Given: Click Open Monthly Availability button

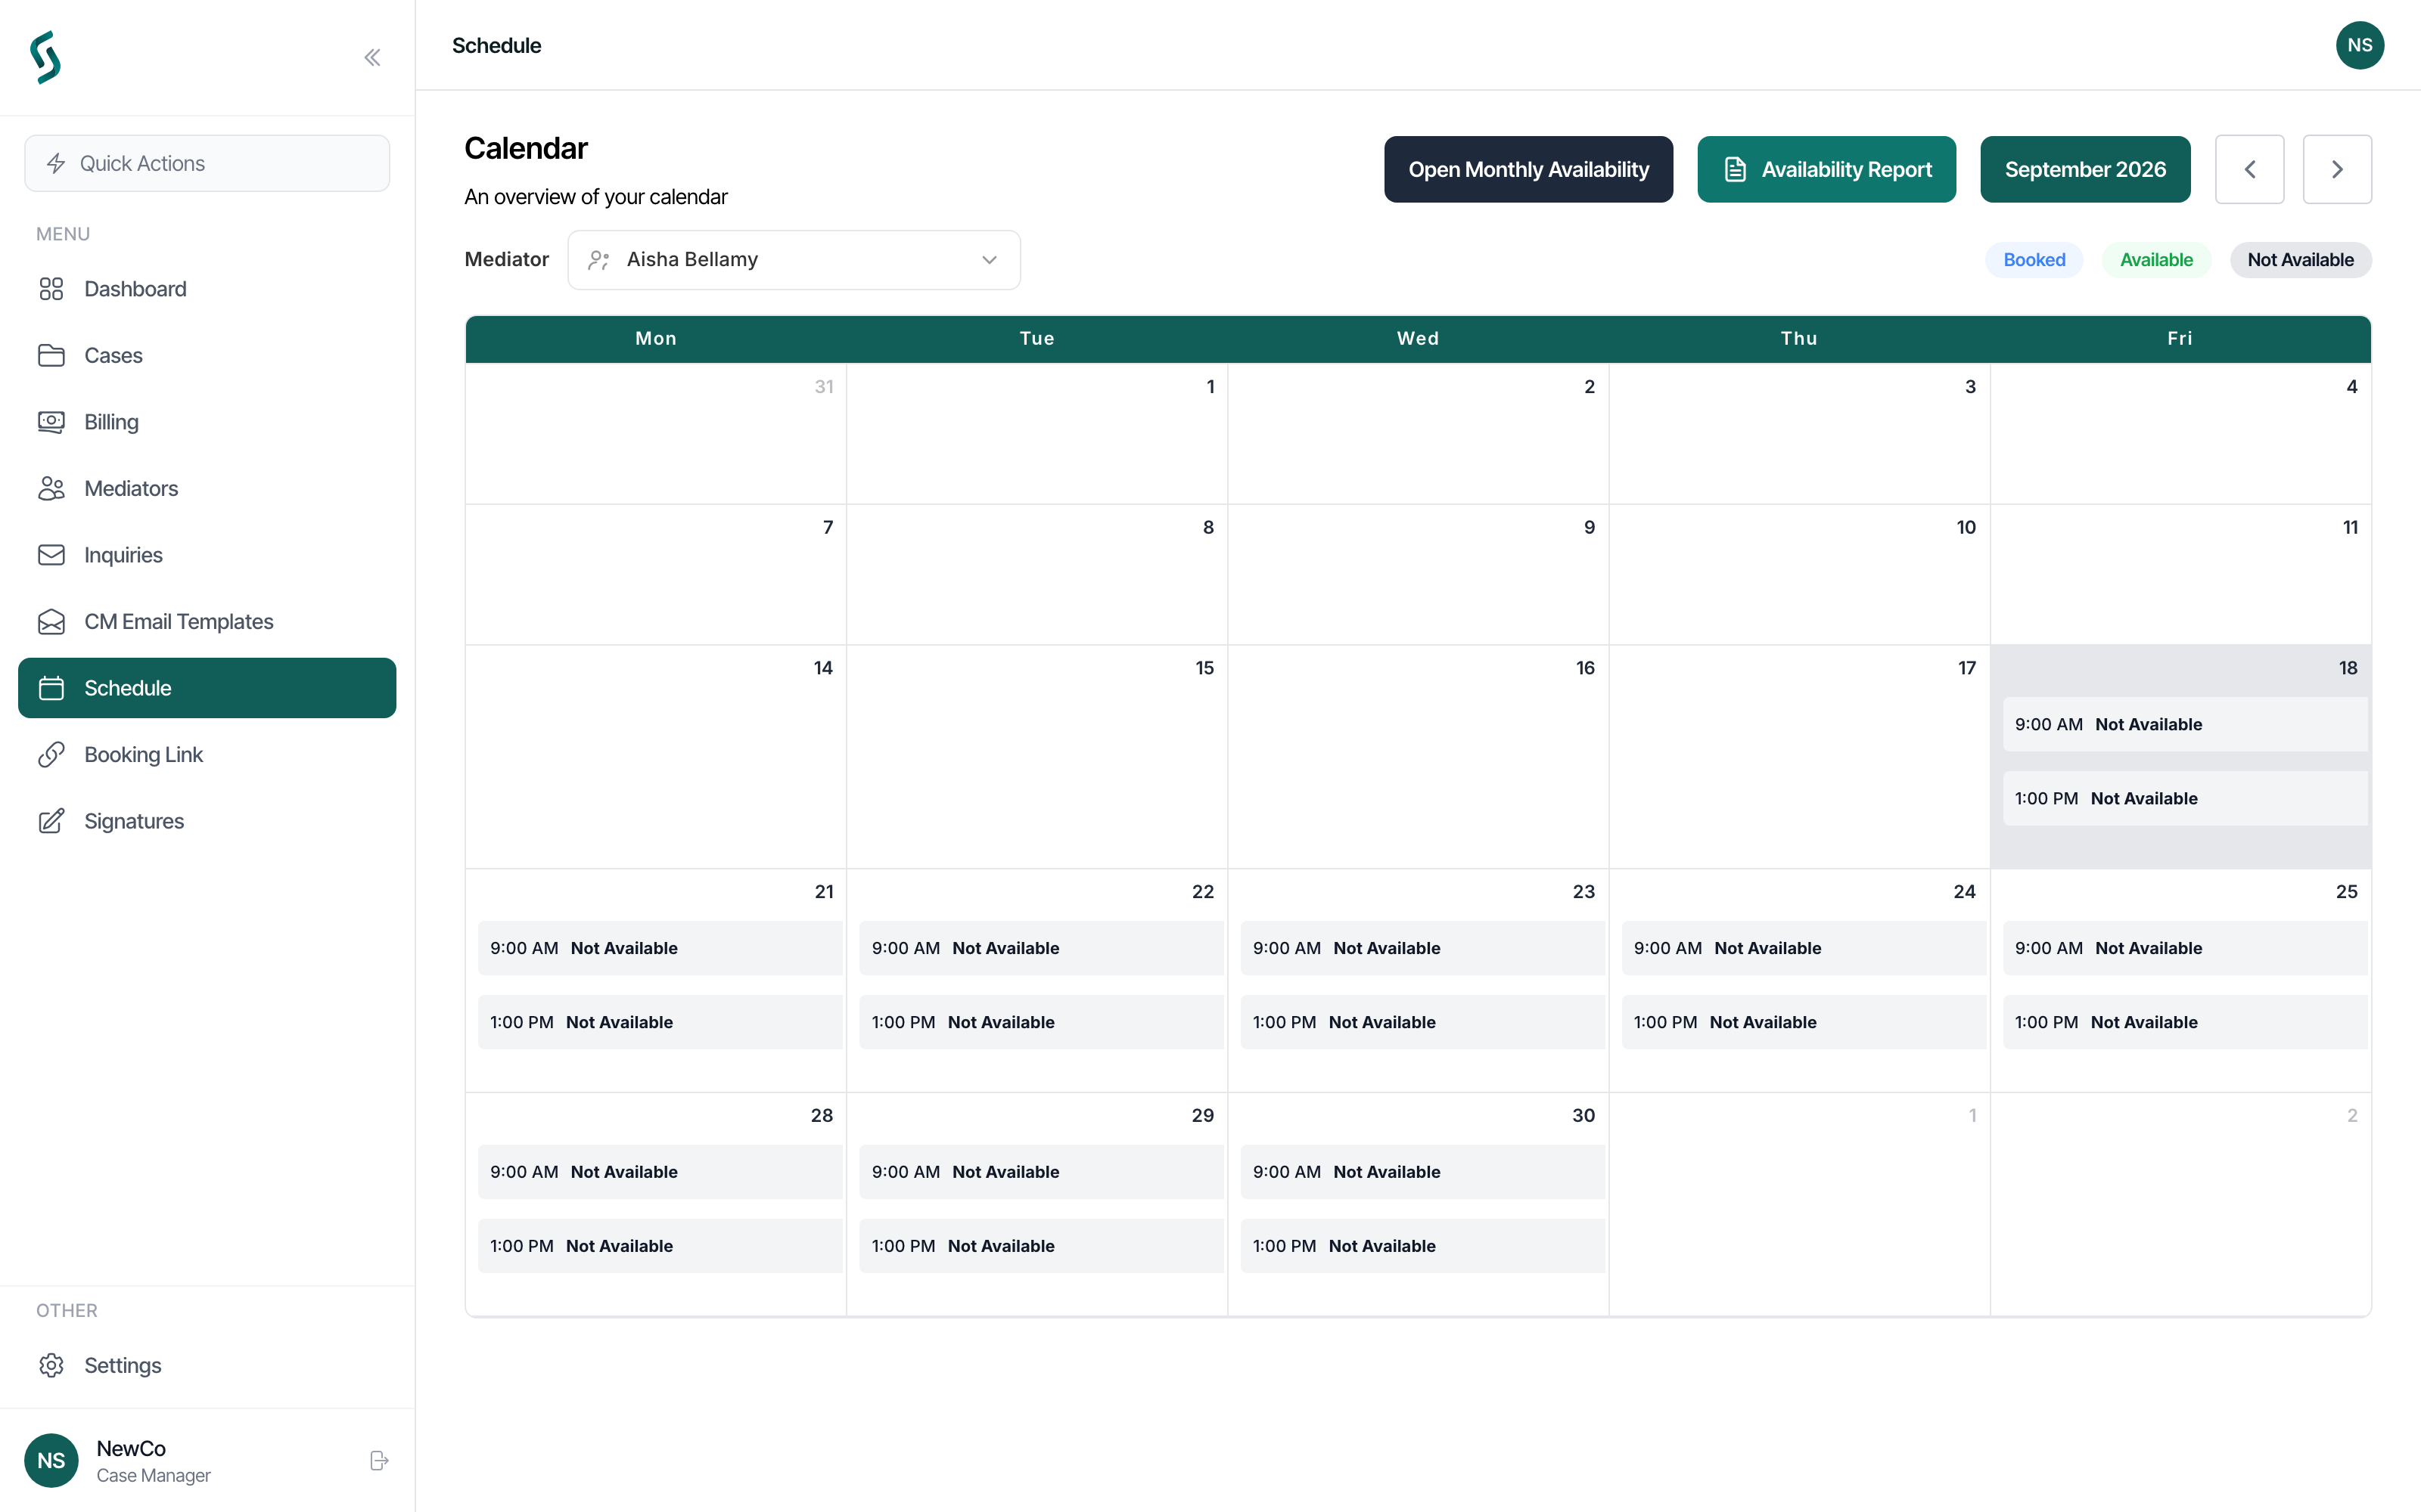Looking at the screenshot, I should pyautogui.click(x=1527, y=169).
